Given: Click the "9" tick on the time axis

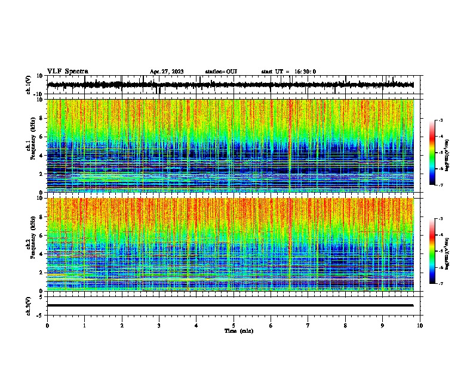Looking at the screenshot, I should (382, 326).
